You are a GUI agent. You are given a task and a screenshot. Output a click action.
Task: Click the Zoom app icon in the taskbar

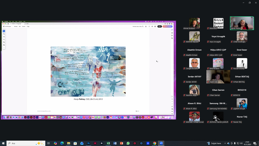coord(161,143)
